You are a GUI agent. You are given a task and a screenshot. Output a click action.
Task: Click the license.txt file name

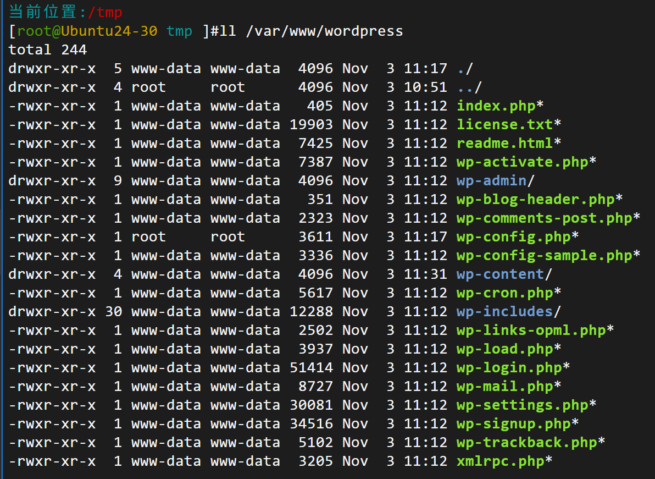click(504, 124)
